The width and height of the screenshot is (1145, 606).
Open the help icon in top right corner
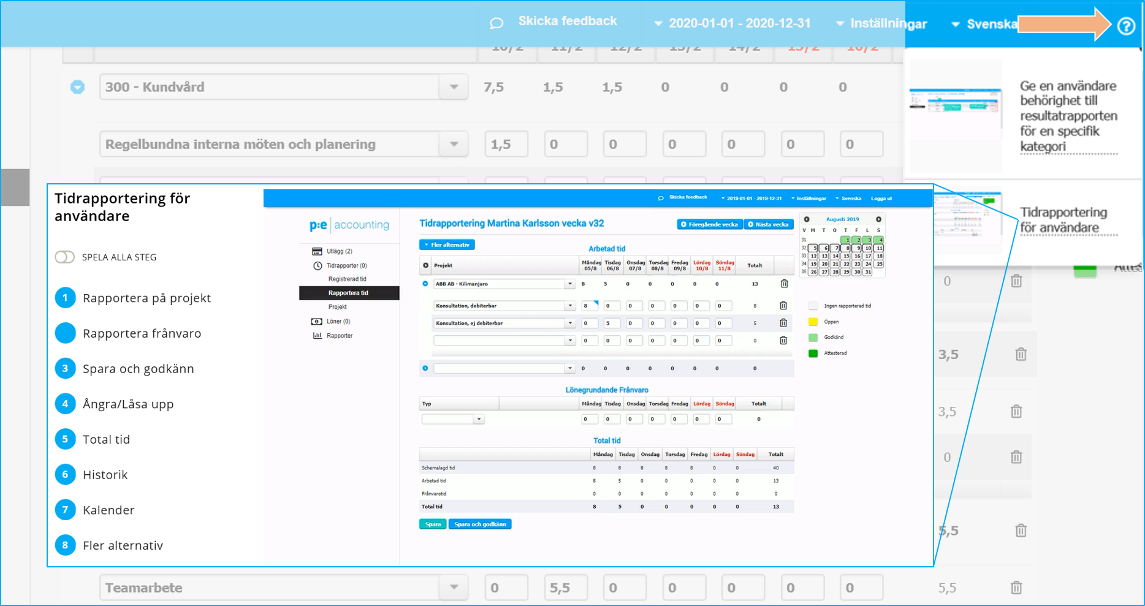coord(1127,25)
